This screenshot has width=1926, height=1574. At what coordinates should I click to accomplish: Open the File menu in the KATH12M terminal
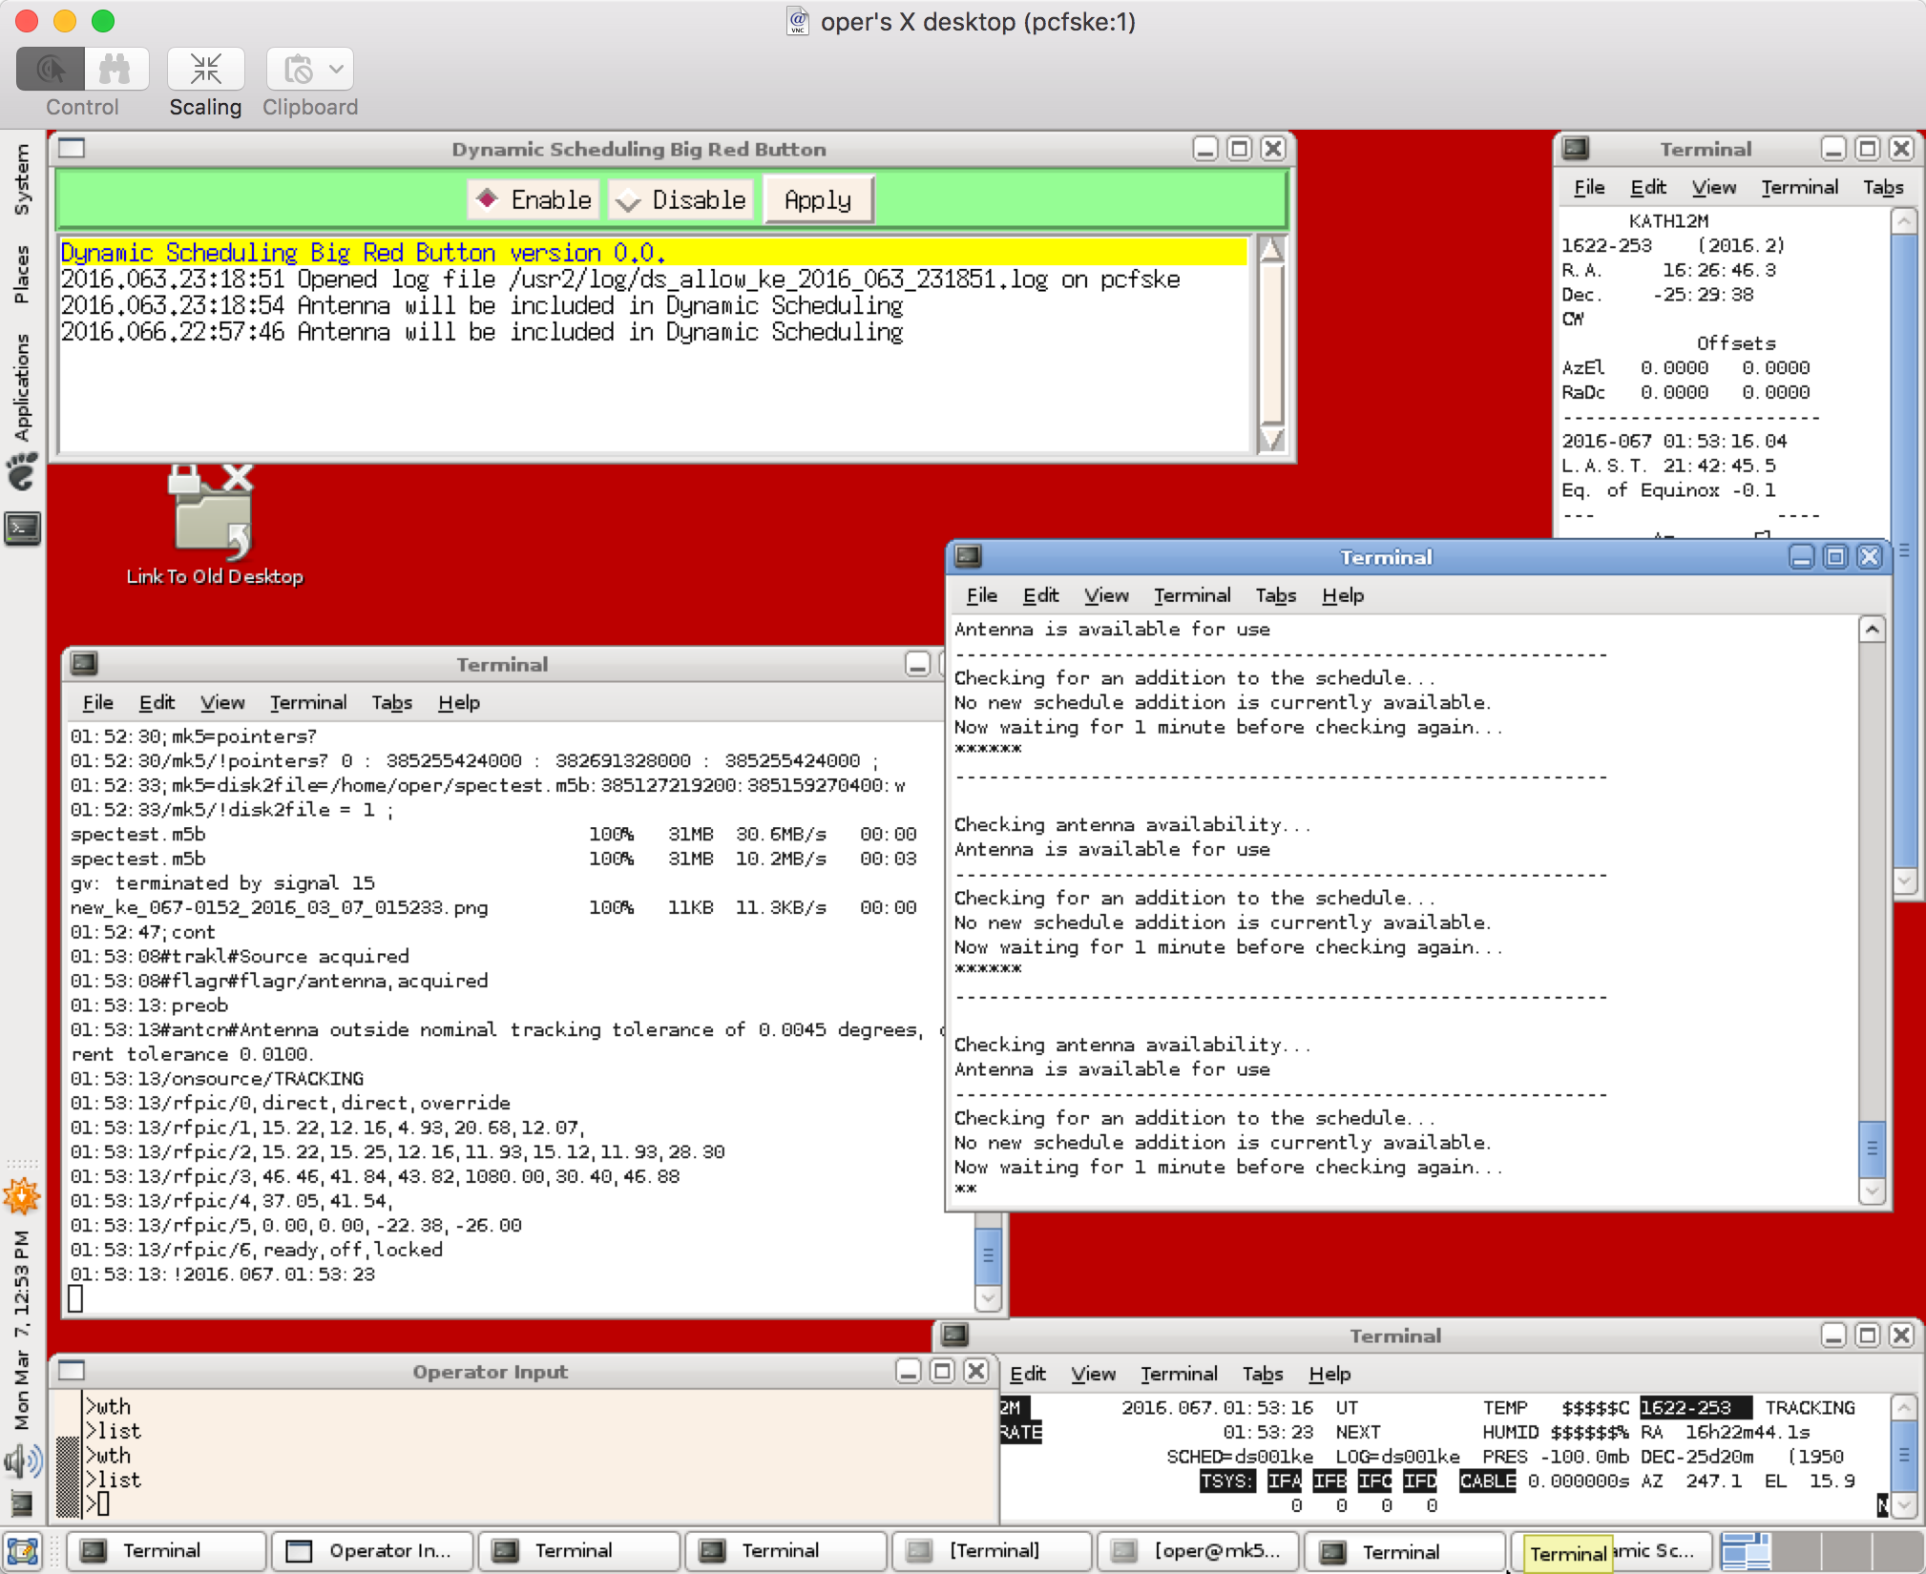tap(1588, 187)
